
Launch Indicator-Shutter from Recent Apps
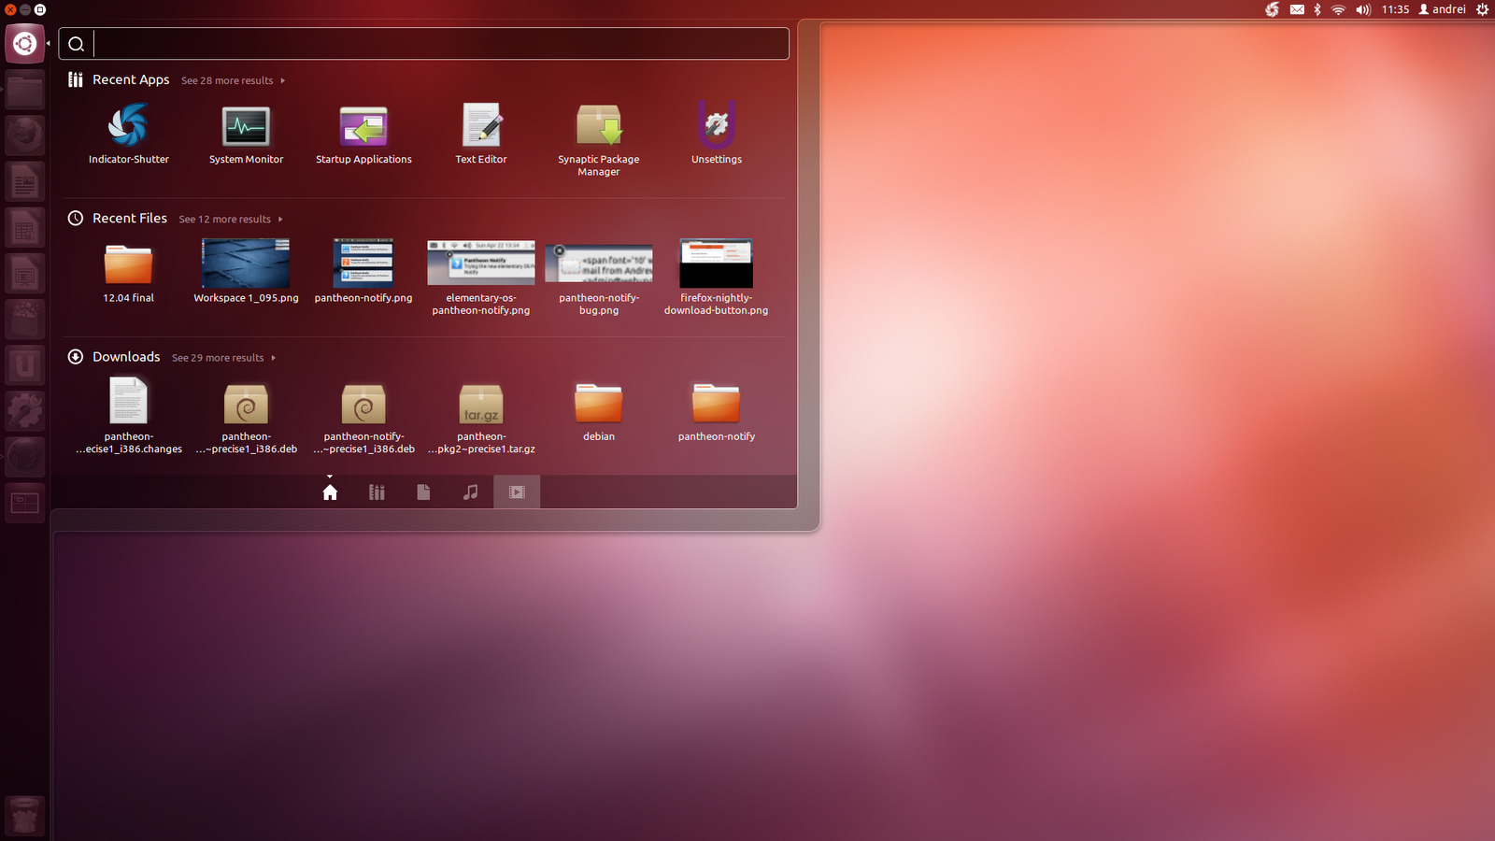pyautogui.click(x=128, y=128)
